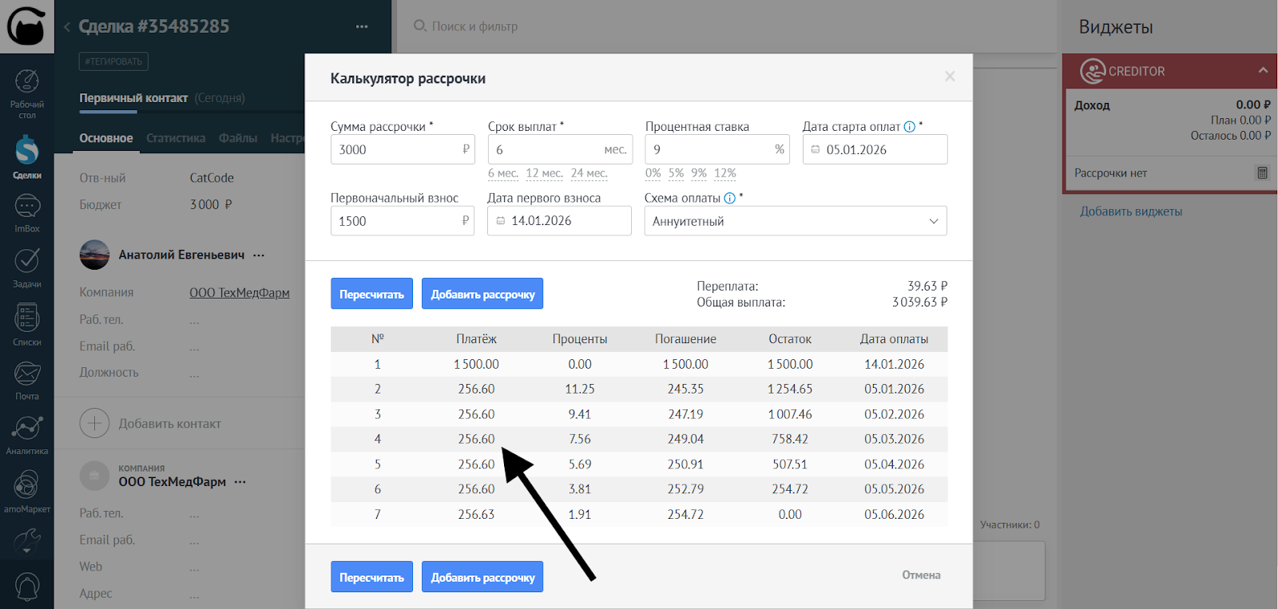Switch to the Статистика tab
This screenshot has height=609, width=1278.
(176, 138)
